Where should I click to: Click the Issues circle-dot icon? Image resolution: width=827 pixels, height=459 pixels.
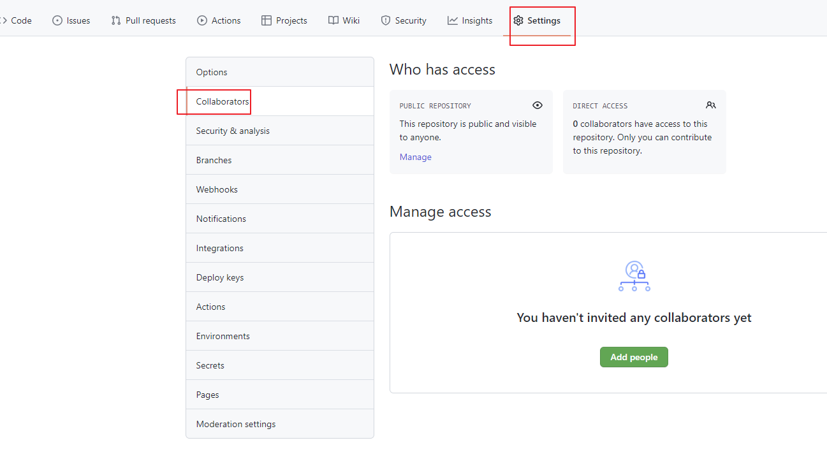[57, 20]
